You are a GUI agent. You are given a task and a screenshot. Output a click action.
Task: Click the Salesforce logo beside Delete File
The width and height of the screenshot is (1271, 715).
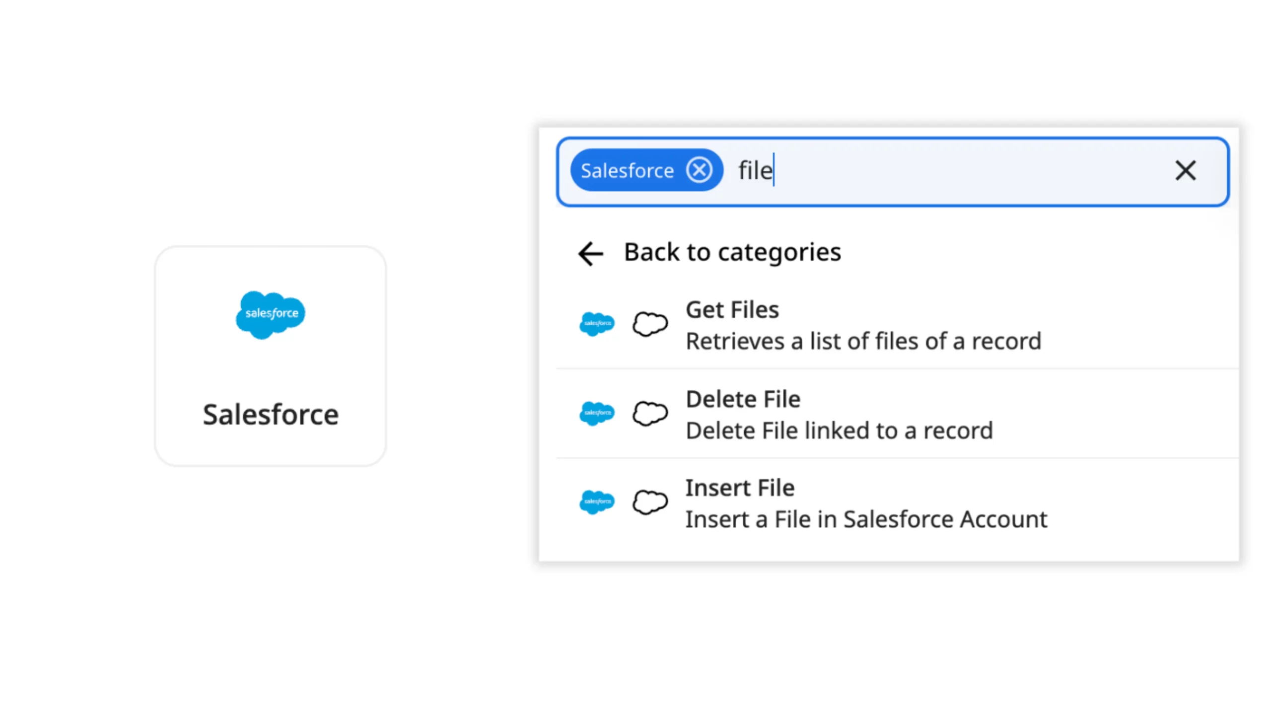597,413
